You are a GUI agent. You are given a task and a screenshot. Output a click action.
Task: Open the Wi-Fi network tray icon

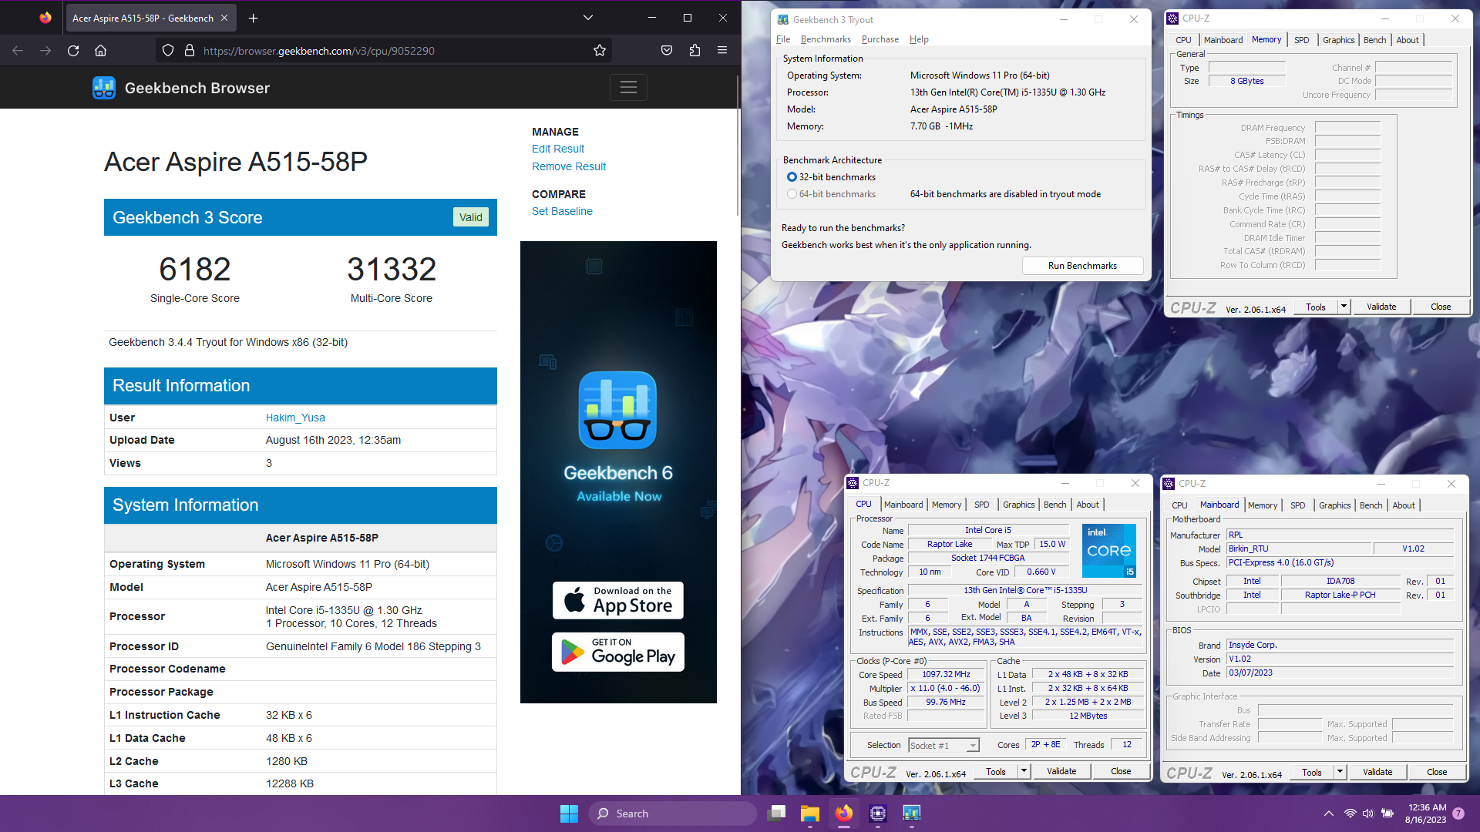coord(1350,814)
